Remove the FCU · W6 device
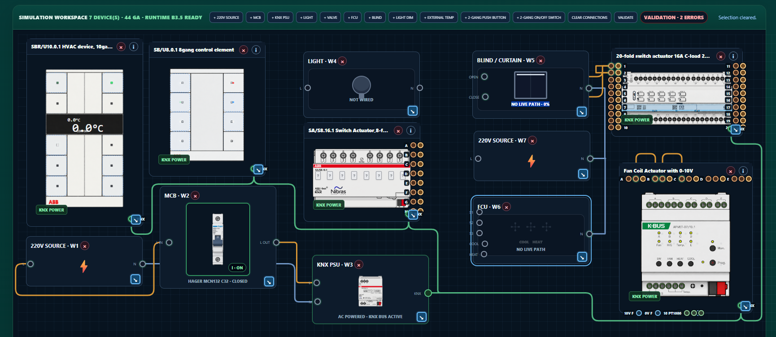Image resolution: width=776 pixels, height=337 pixels. [x=506, y=207]
